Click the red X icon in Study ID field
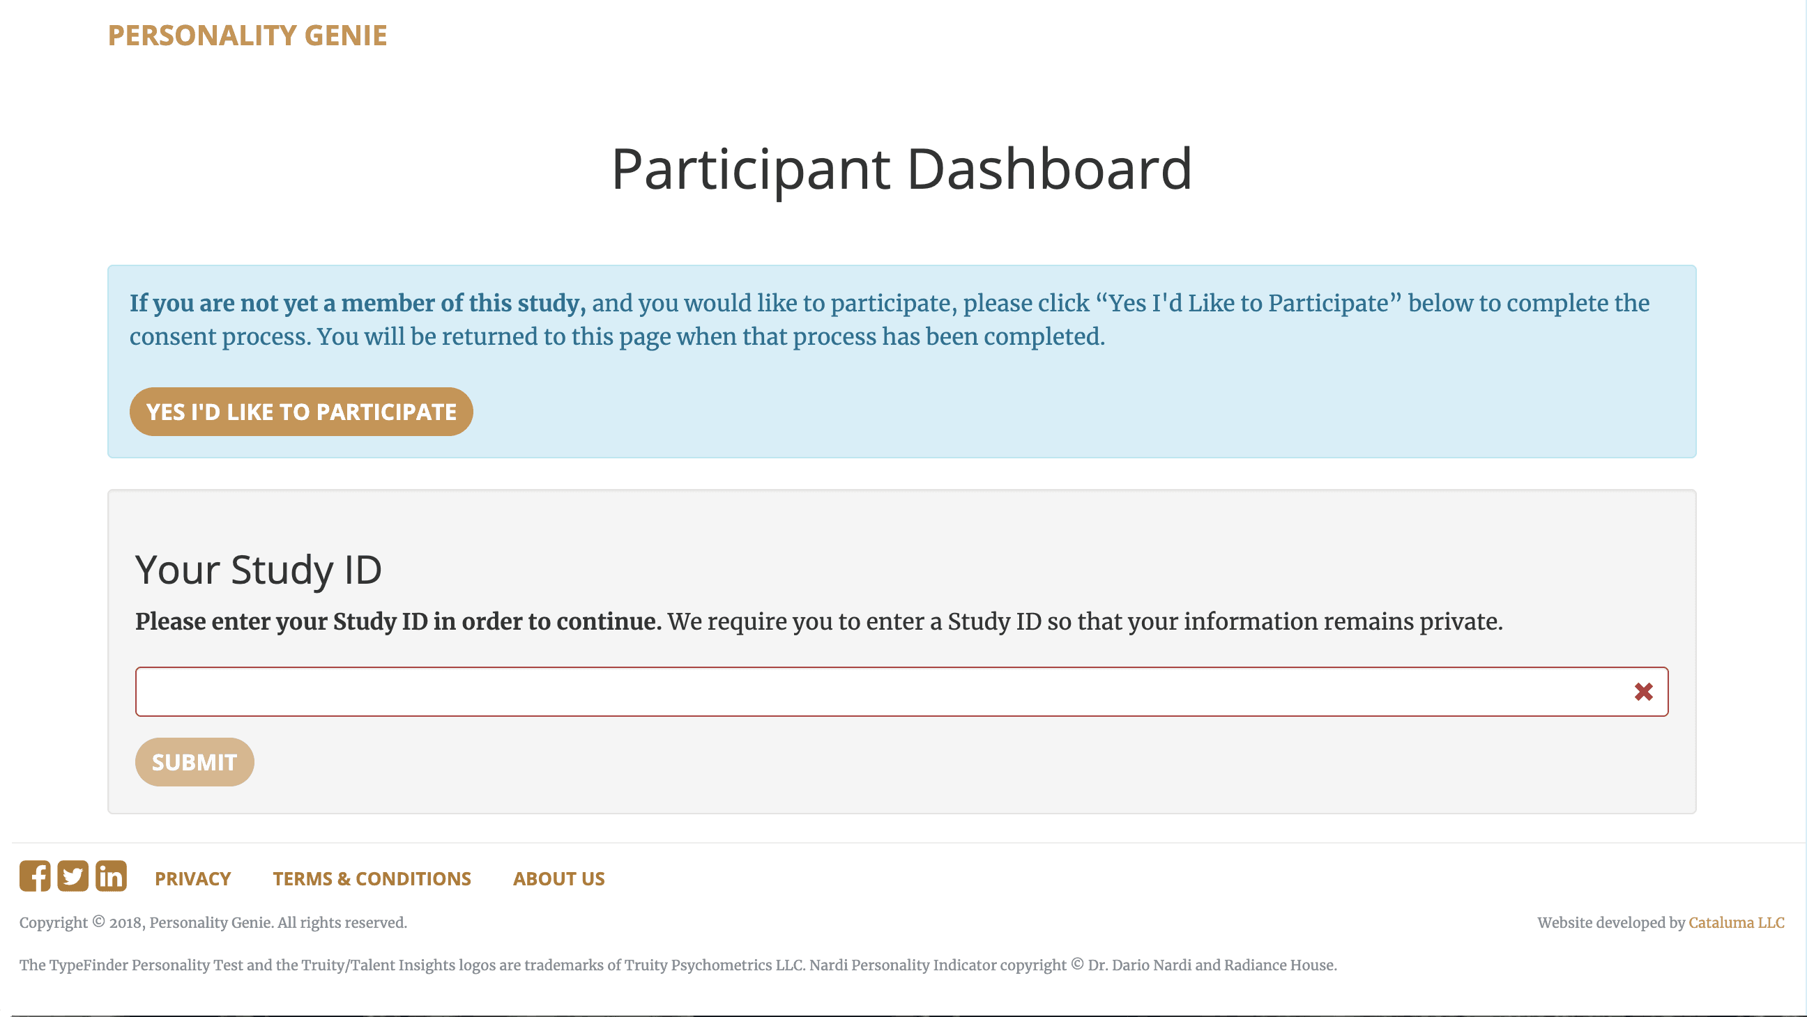The height and width of the screenshot is (1017, 1807). point(1643,692)
